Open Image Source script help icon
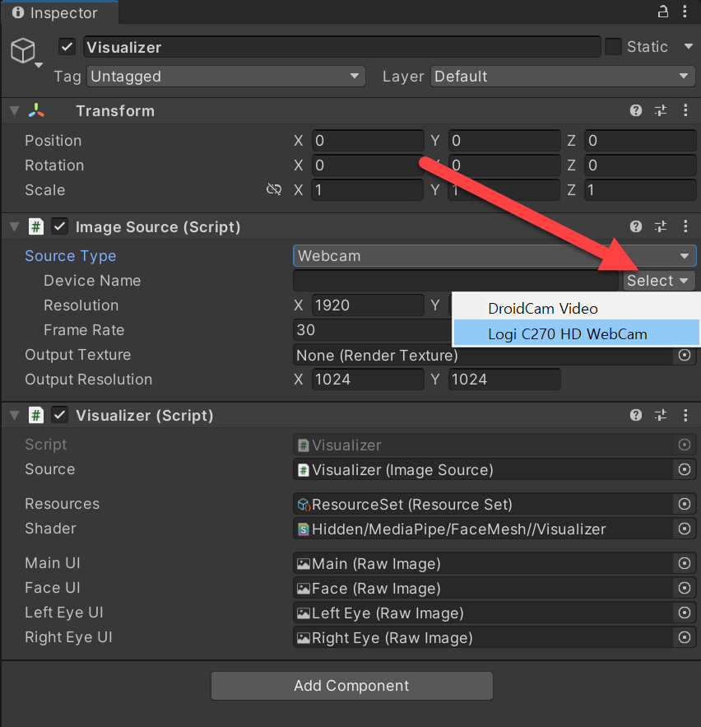Screen dimensions: 701x727 [x=636, y=226]
